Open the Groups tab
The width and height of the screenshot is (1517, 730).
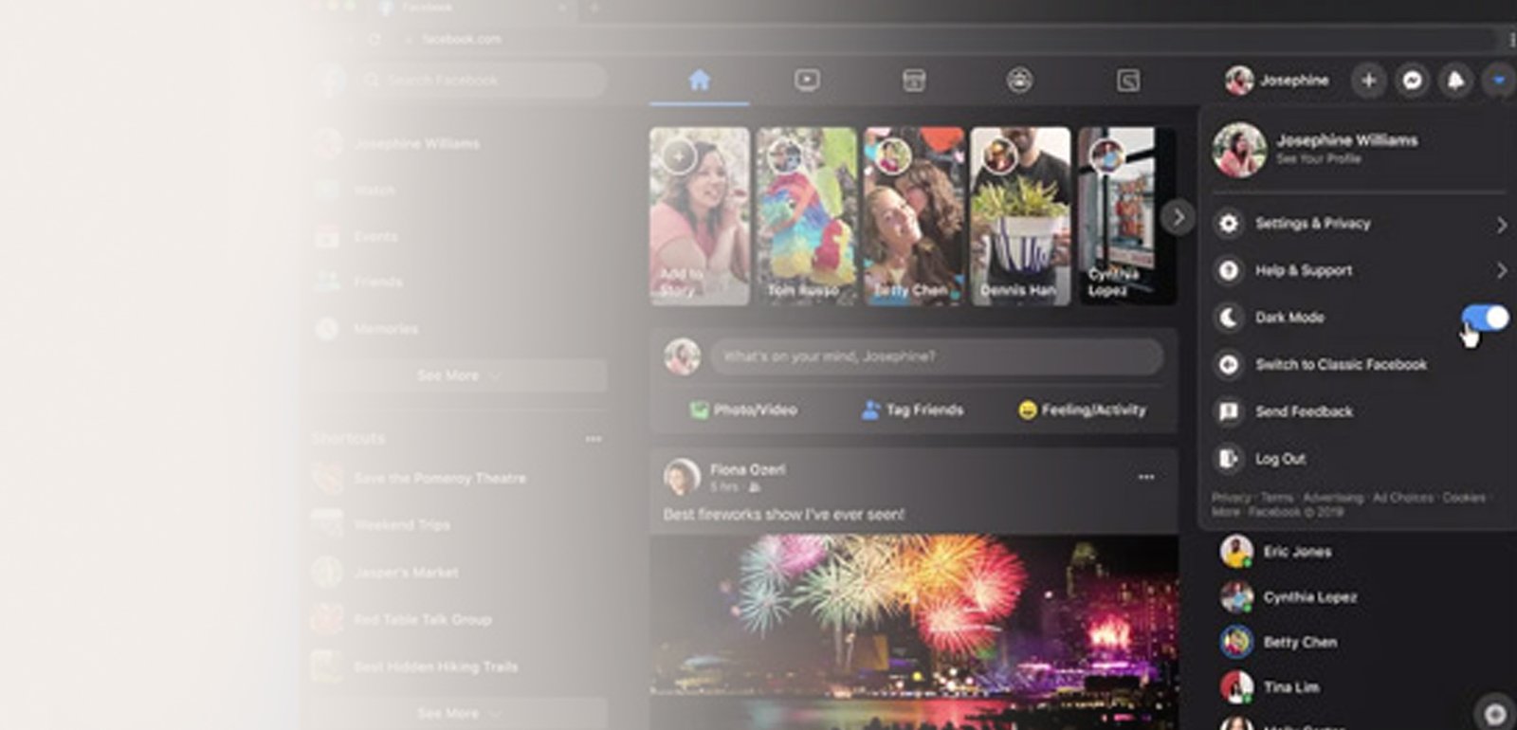[x=1020, y=81]
